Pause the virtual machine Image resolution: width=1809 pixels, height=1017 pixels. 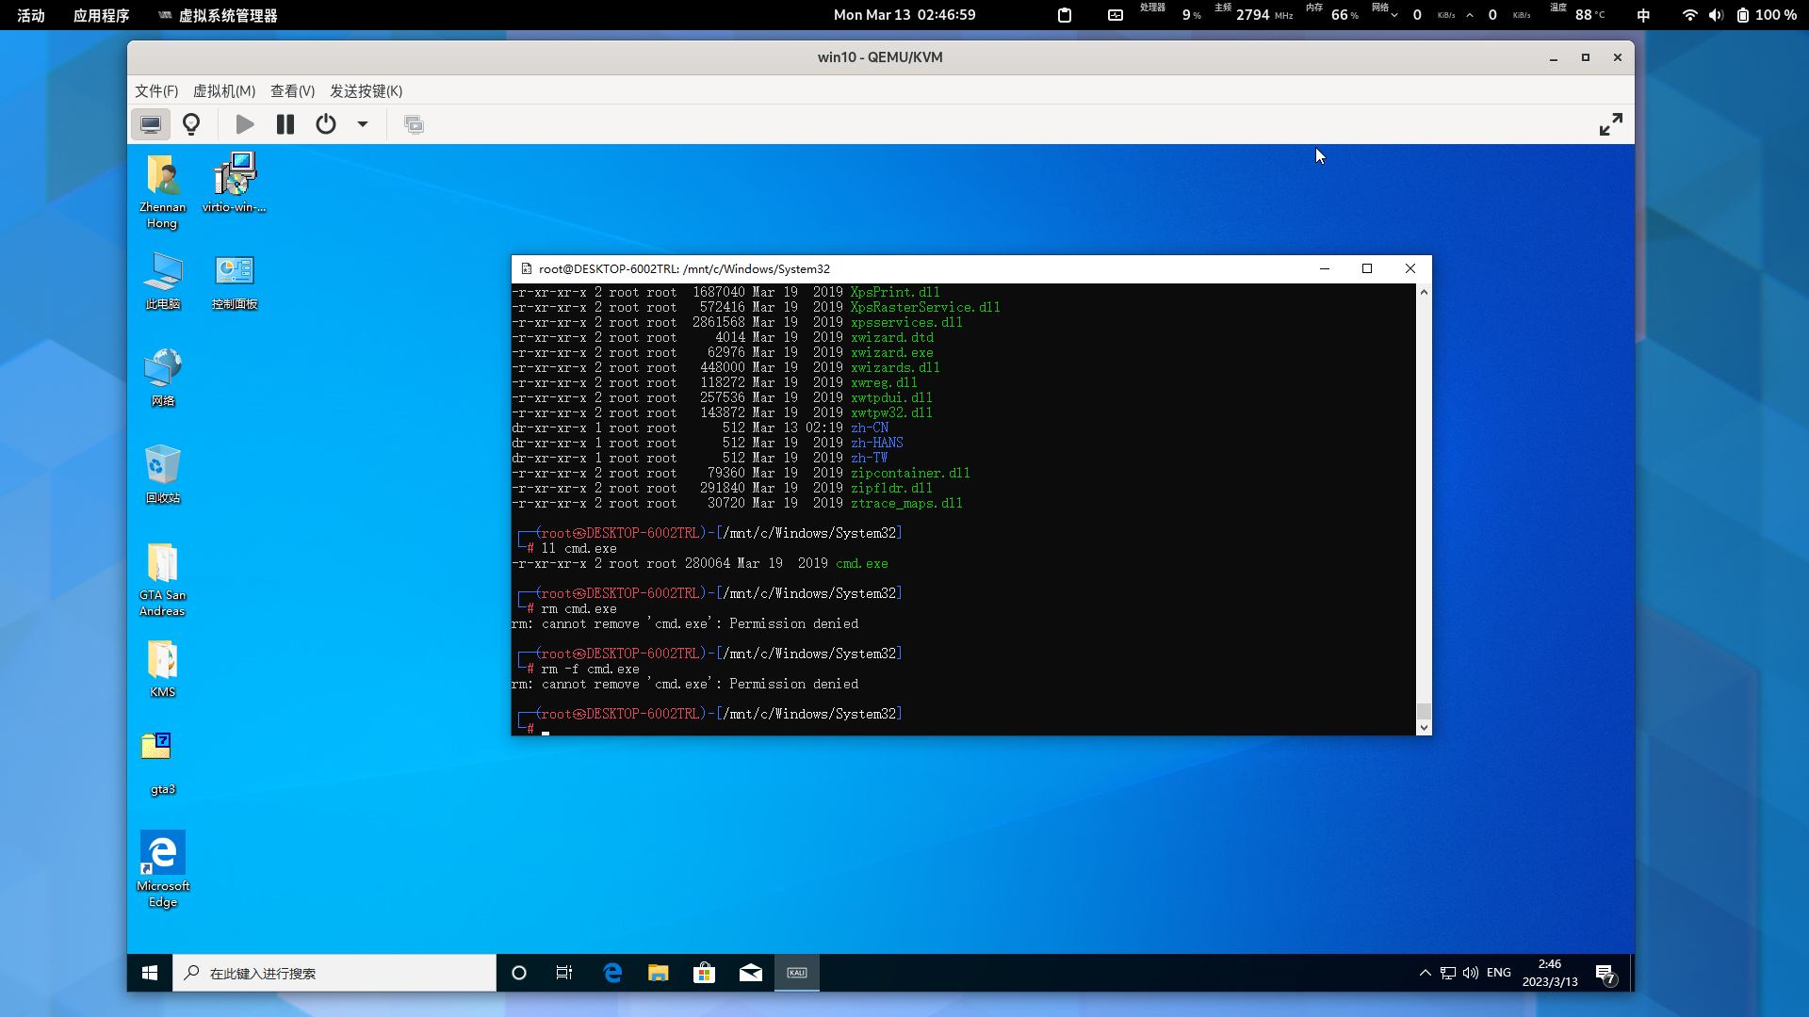pyautogui.click(x=285, y=124)
